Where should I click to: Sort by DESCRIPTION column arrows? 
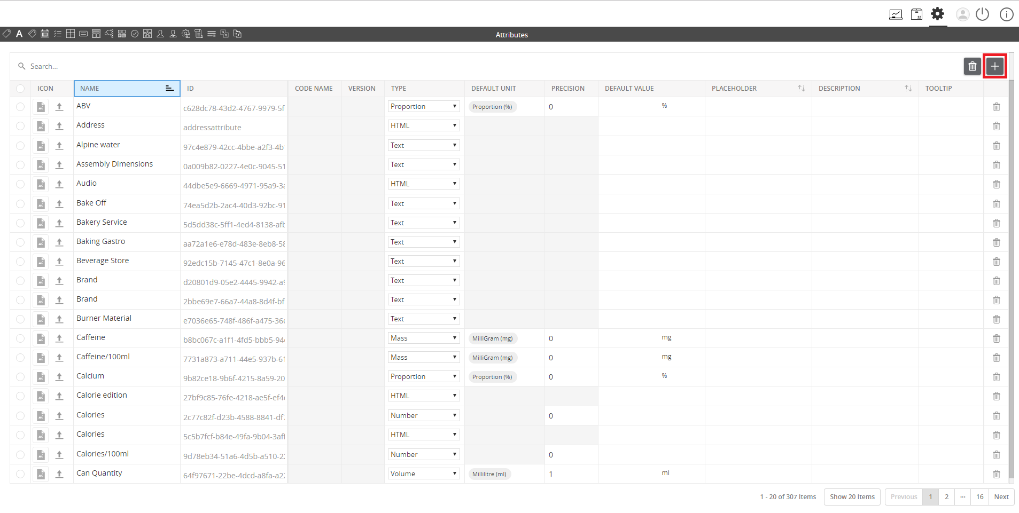908,89
